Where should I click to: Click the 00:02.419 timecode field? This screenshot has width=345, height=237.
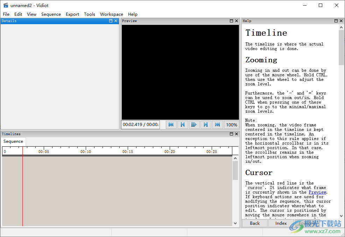[x=140, y=125]
